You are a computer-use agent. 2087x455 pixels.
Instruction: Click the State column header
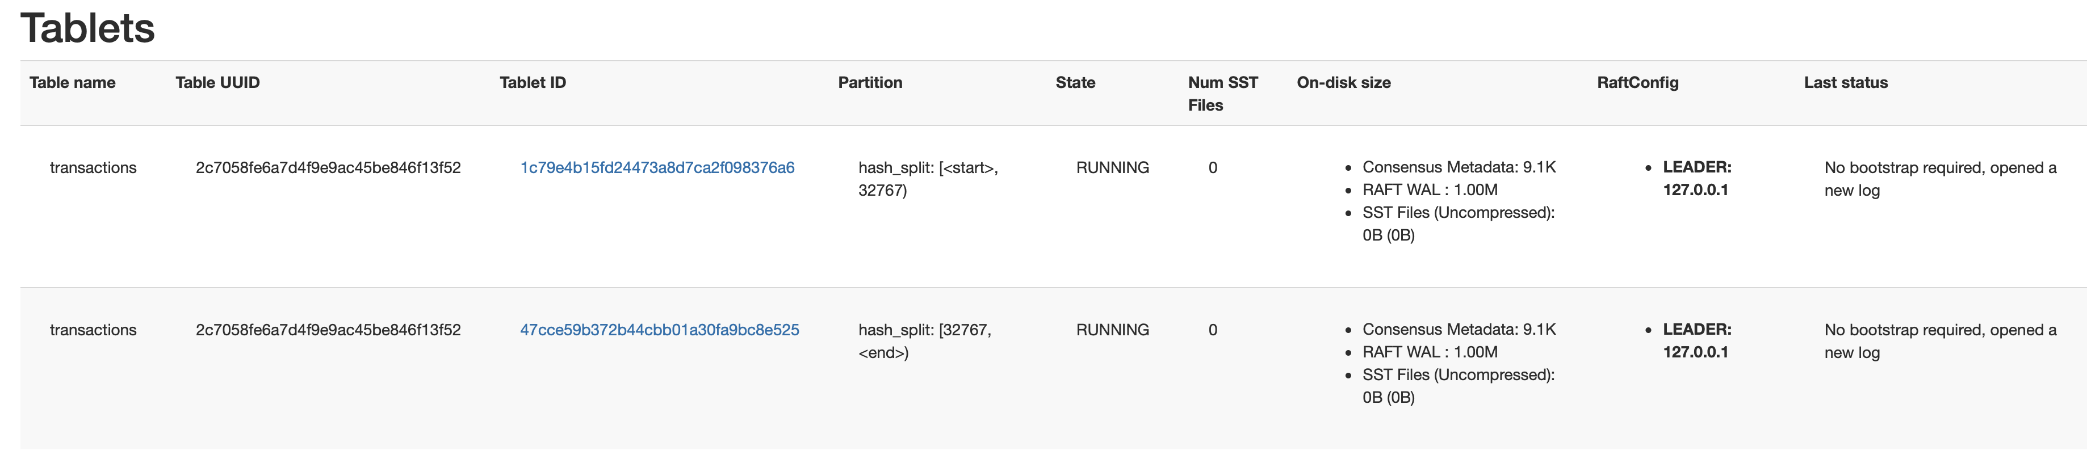coord(1075,83)
